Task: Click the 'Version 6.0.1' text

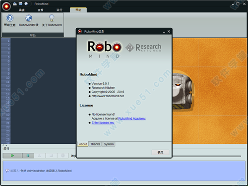Action: (x=100, y=83)
